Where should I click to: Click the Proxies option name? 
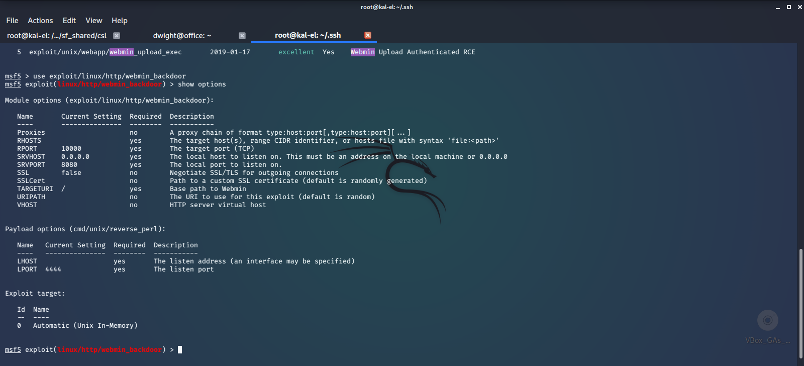click(x=31, y=133)
